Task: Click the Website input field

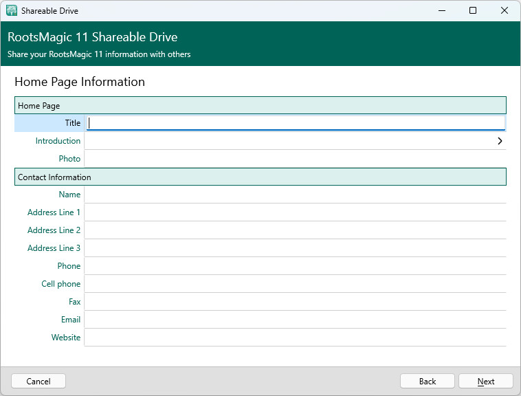Action: pyautogui.click(x=296, y=338)
